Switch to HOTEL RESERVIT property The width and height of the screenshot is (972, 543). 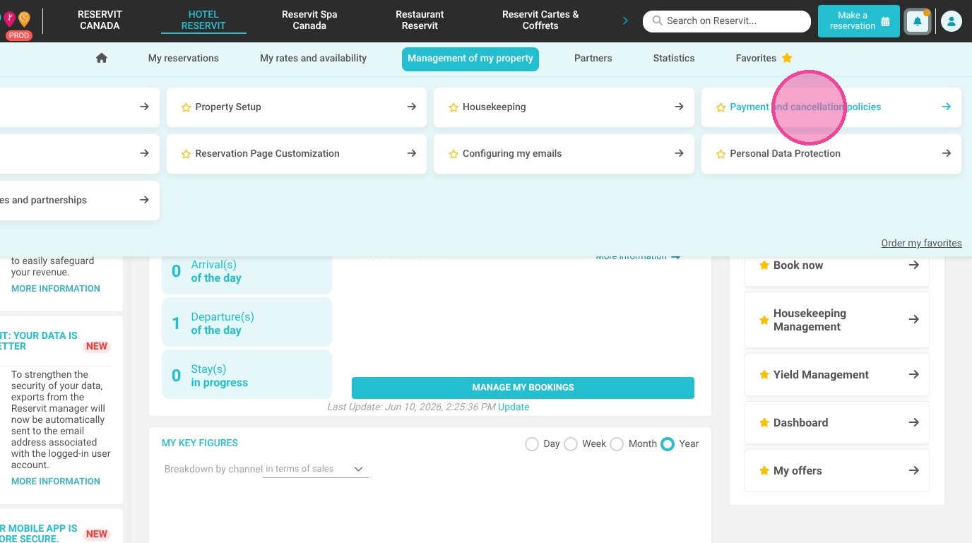pos(203,20)
